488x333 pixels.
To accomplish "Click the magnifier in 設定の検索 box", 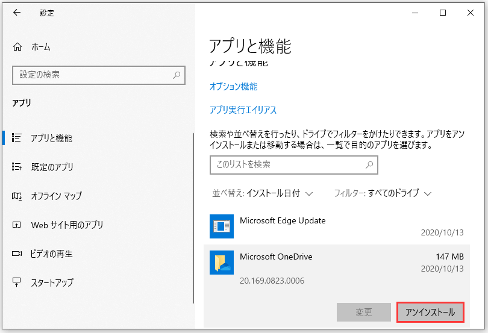I will (177, 75).
